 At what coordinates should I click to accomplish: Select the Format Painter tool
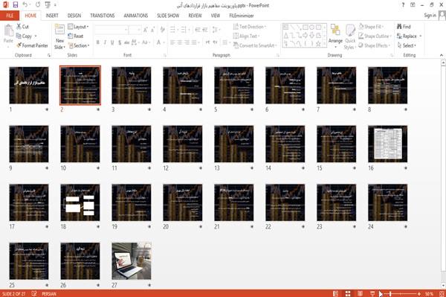coord(32,45)
